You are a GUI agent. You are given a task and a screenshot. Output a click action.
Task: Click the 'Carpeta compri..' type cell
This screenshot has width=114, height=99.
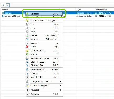coord(84,13)
